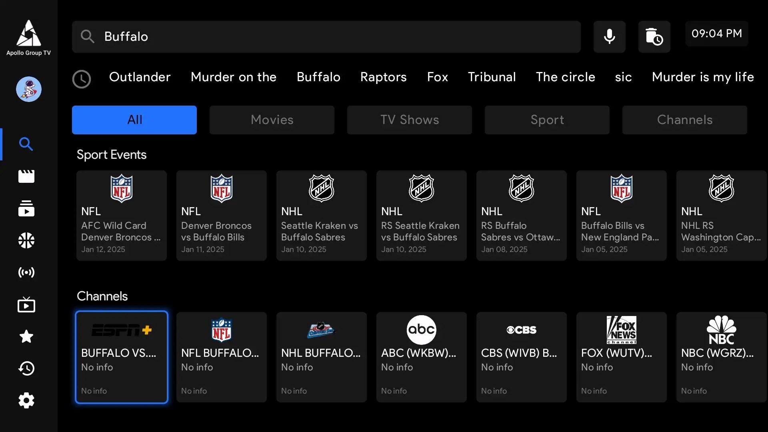
Task: Open TV catch-up play icon in sidebar
Action: 26,304
